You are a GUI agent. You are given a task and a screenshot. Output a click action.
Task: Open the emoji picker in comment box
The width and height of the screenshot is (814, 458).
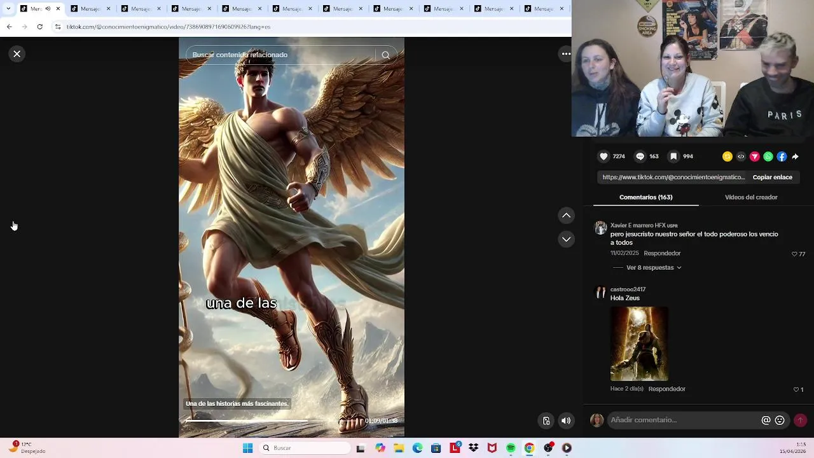point(780,420)
